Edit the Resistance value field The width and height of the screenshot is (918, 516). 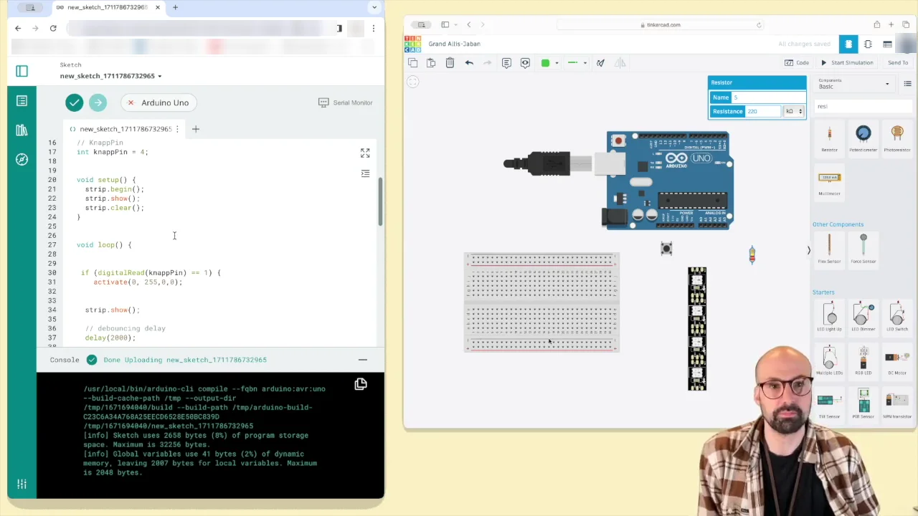click(x=763, y=111)
